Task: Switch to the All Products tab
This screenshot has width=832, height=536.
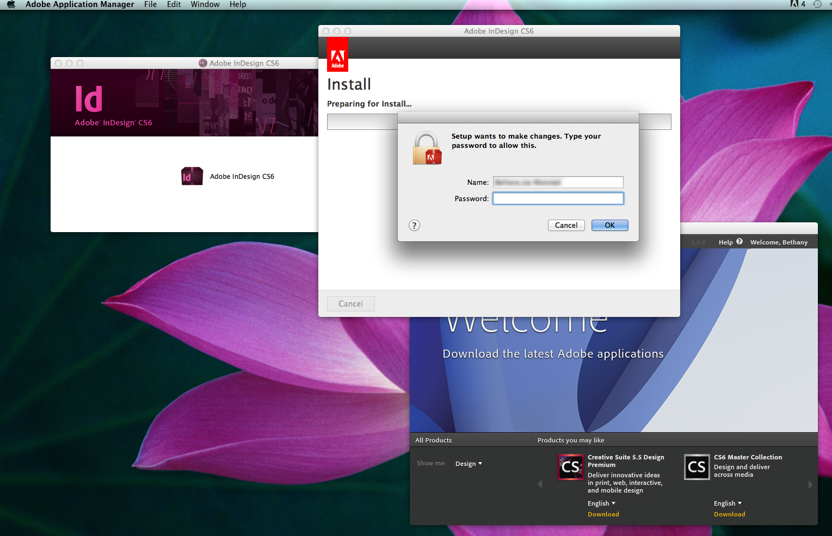Action: click(433, 440)
